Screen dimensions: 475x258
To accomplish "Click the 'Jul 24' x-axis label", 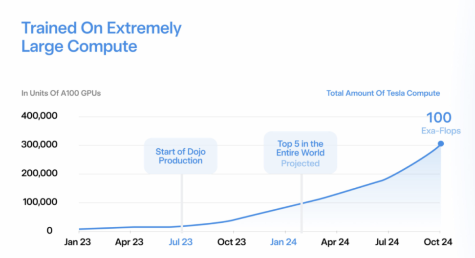I will [x=387, y=242].
